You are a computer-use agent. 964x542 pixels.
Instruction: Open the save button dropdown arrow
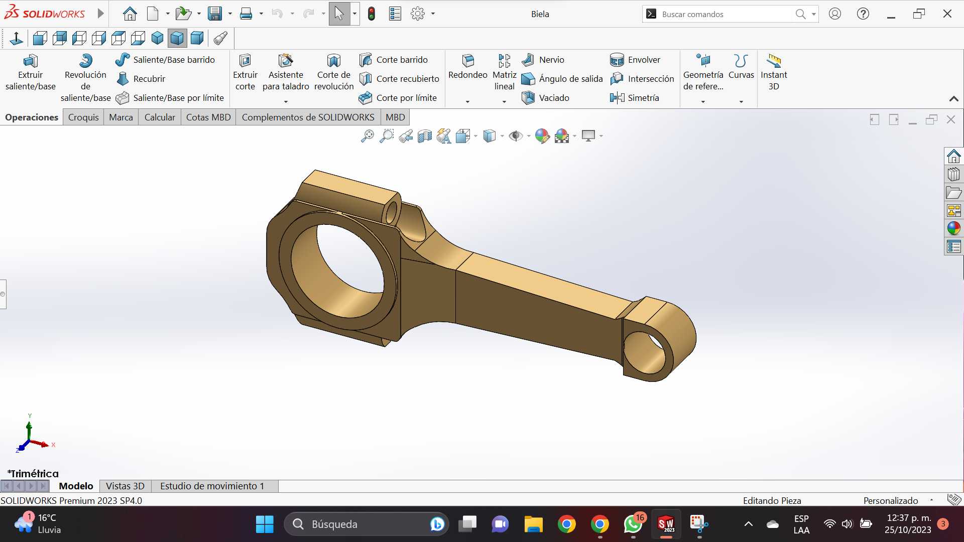click(230, 14)
